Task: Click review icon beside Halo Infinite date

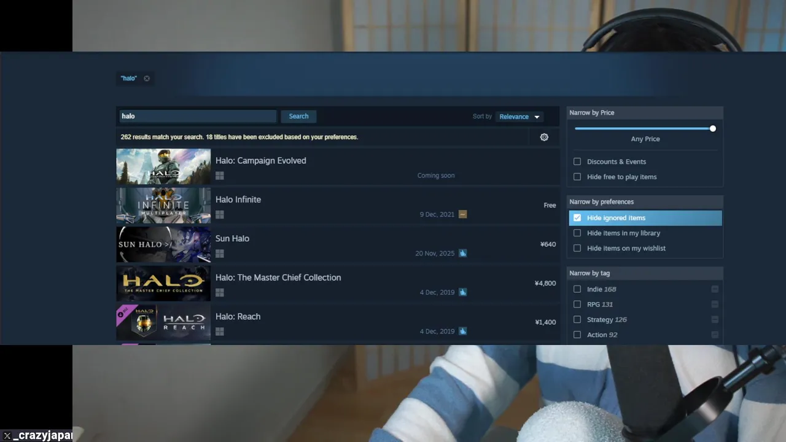Action: click(463, 214)
